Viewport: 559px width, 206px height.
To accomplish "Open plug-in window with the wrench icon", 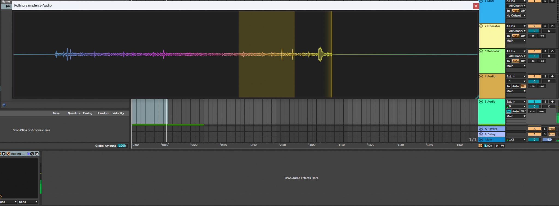I will (x=8, y=154).
